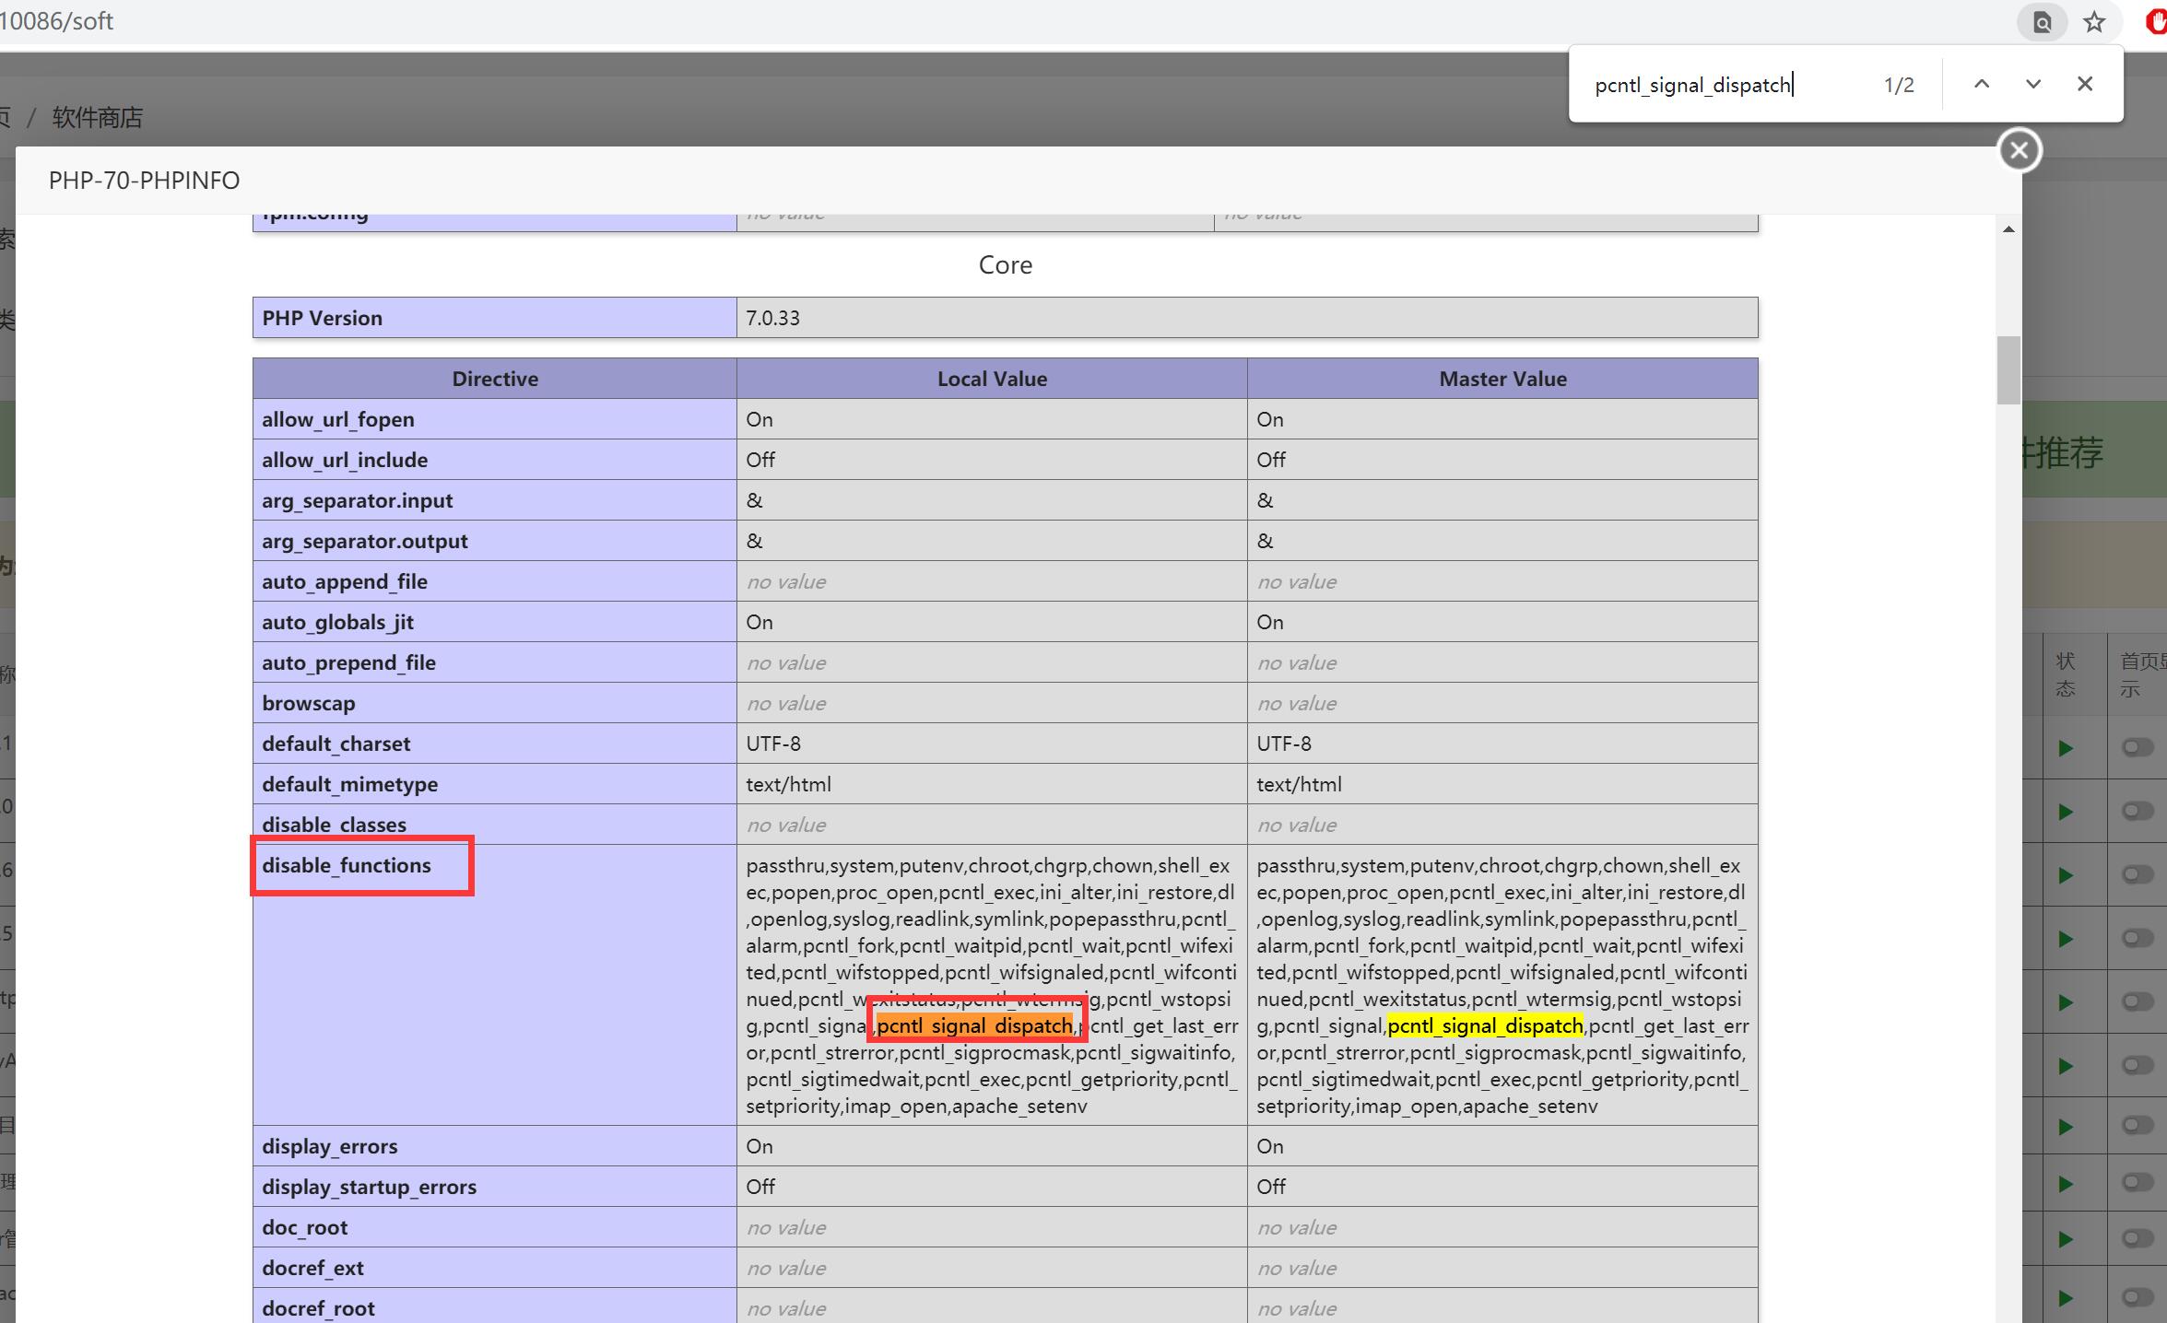Toggle the first row's homepage display switch
Screen dimensions: 2167x1323
2137,747
